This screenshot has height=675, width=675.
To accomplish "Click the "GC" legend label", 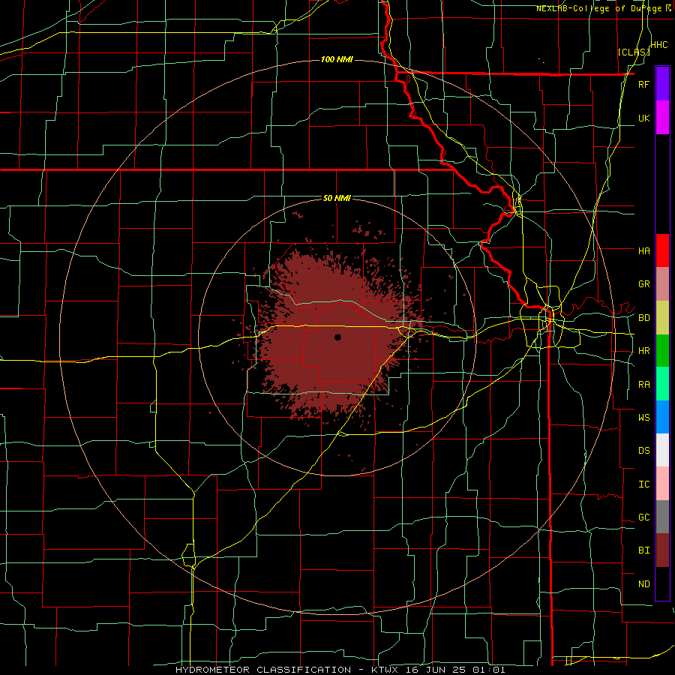I will coord(643,517).
